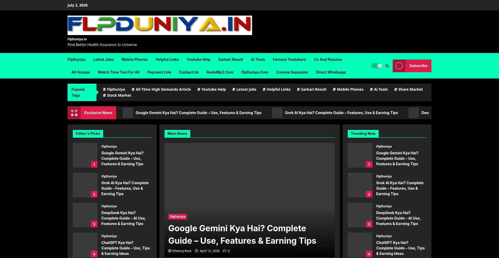This screenshot has width=499, height=258.
Task: Open the Sarkari Result menu item
Action: tap(231, 59)
